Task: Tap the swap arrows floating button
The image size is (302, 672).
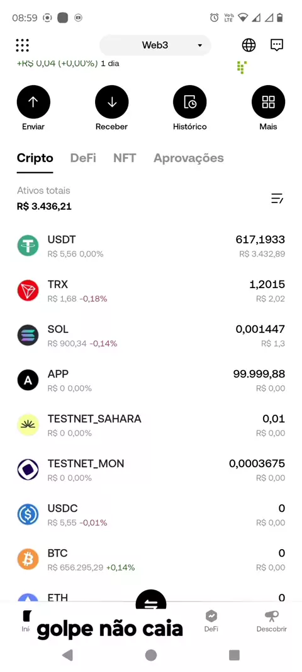Action: pos(150,603)
